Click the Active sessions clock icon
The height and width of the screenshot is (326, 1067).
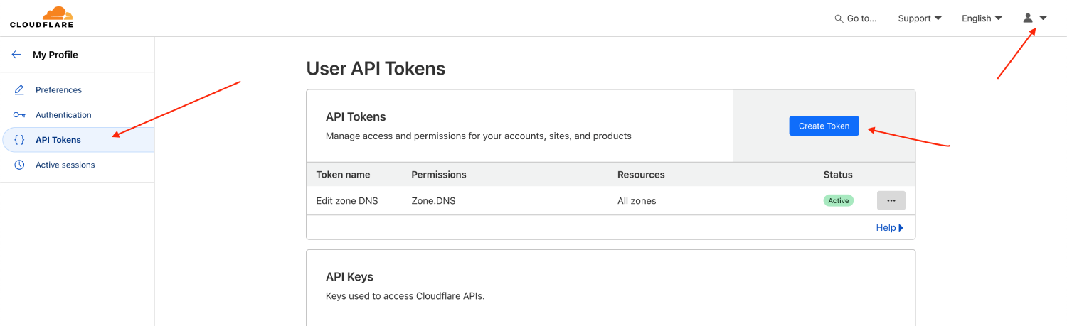click(x=20, y=165)
